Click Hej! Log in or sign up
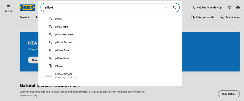 [209, 8]
